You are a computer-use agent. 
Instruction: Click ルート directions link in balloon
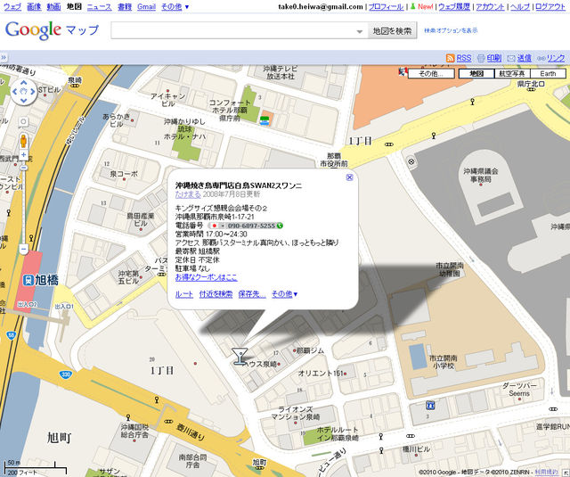point(184,294)
